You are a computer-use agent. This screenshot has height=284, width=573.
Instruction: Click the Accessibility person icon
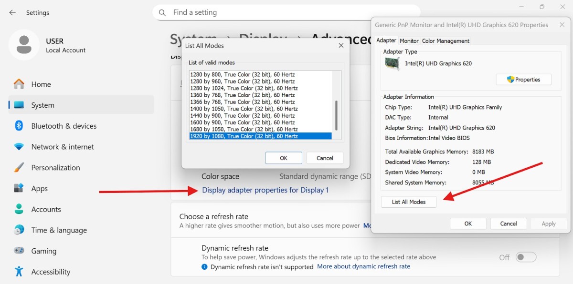click(18, 272)
